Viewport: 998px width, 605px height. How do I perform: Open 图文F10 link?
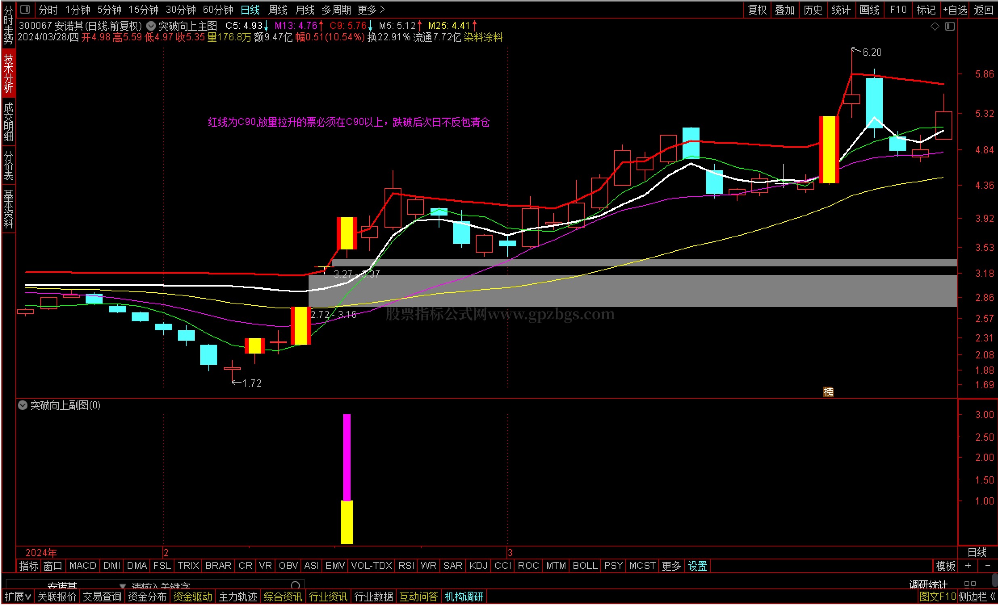point(937,597)
